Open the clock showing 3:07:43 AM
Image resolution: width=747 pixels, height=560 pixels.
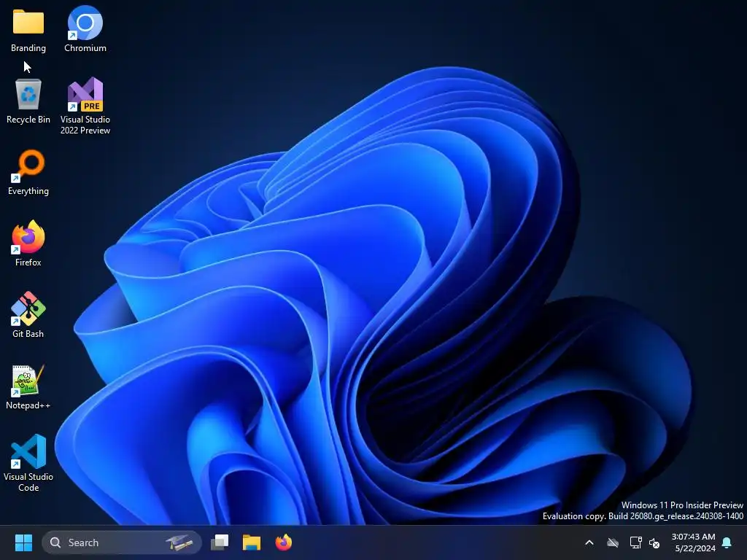(x=694, y=542)
